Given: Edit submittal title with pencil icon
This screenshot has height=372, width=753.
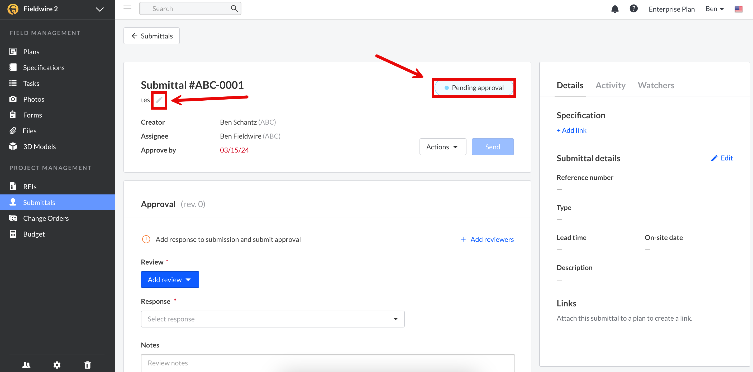Looking at the screenshot, I should (x=159, y=100).
